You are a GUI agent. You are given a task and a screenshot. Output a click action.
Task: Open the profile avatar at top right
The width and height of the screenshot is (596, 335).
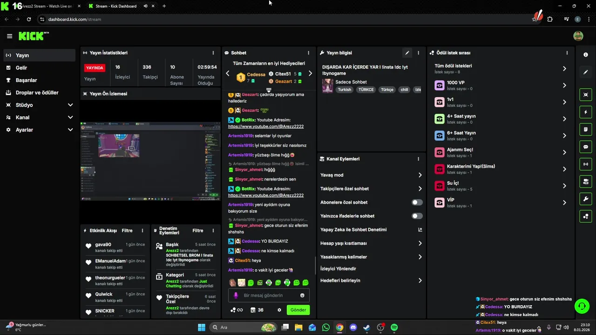click(578, 36)
